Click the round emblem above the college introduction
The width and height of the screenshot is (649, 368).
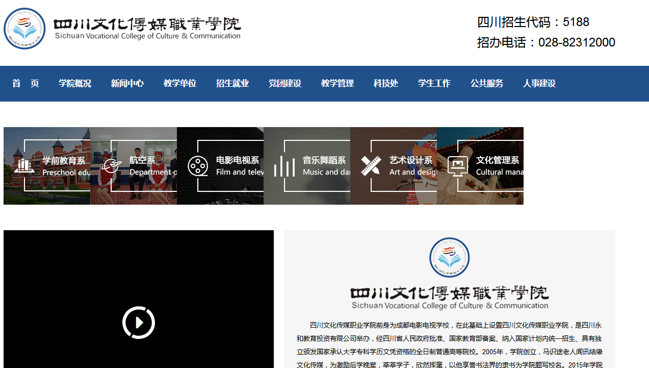(449, 257)
